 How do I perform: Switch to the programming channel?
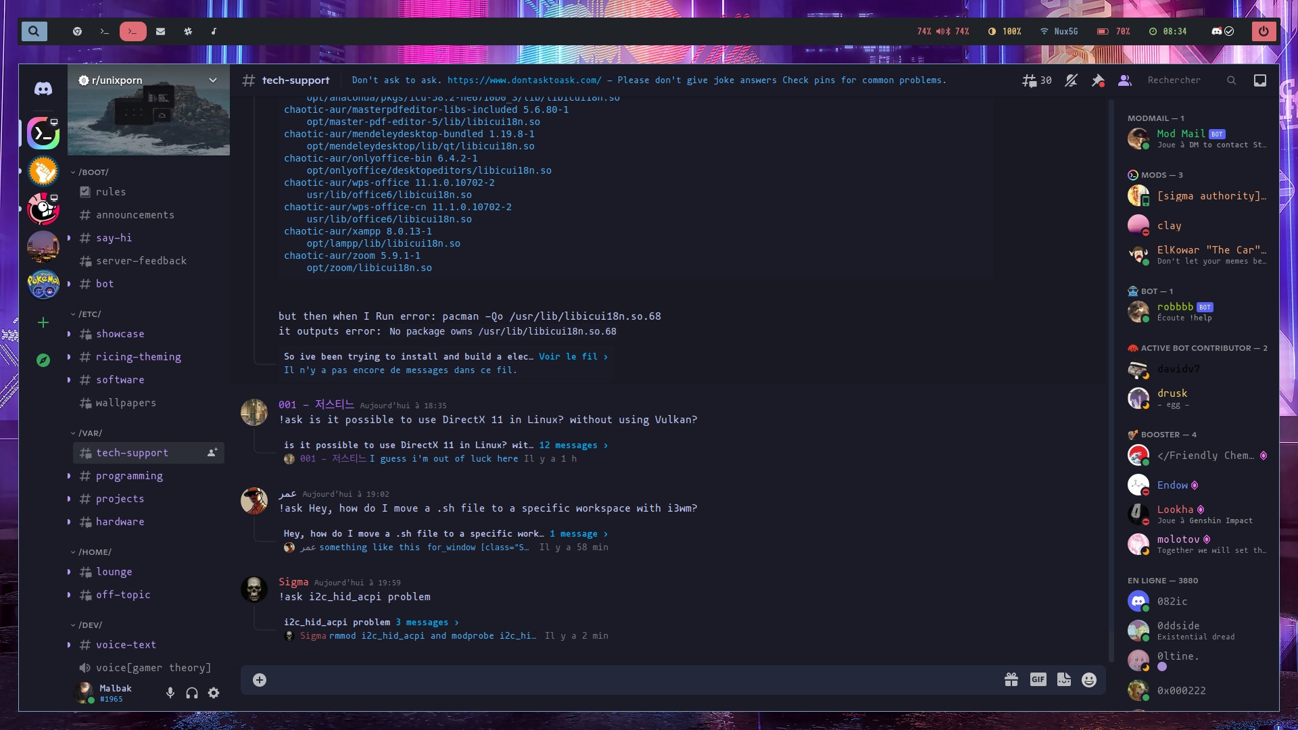(x=129, y=476)
